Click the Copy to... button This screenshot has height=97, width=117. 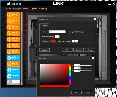[x=44, y=50]
